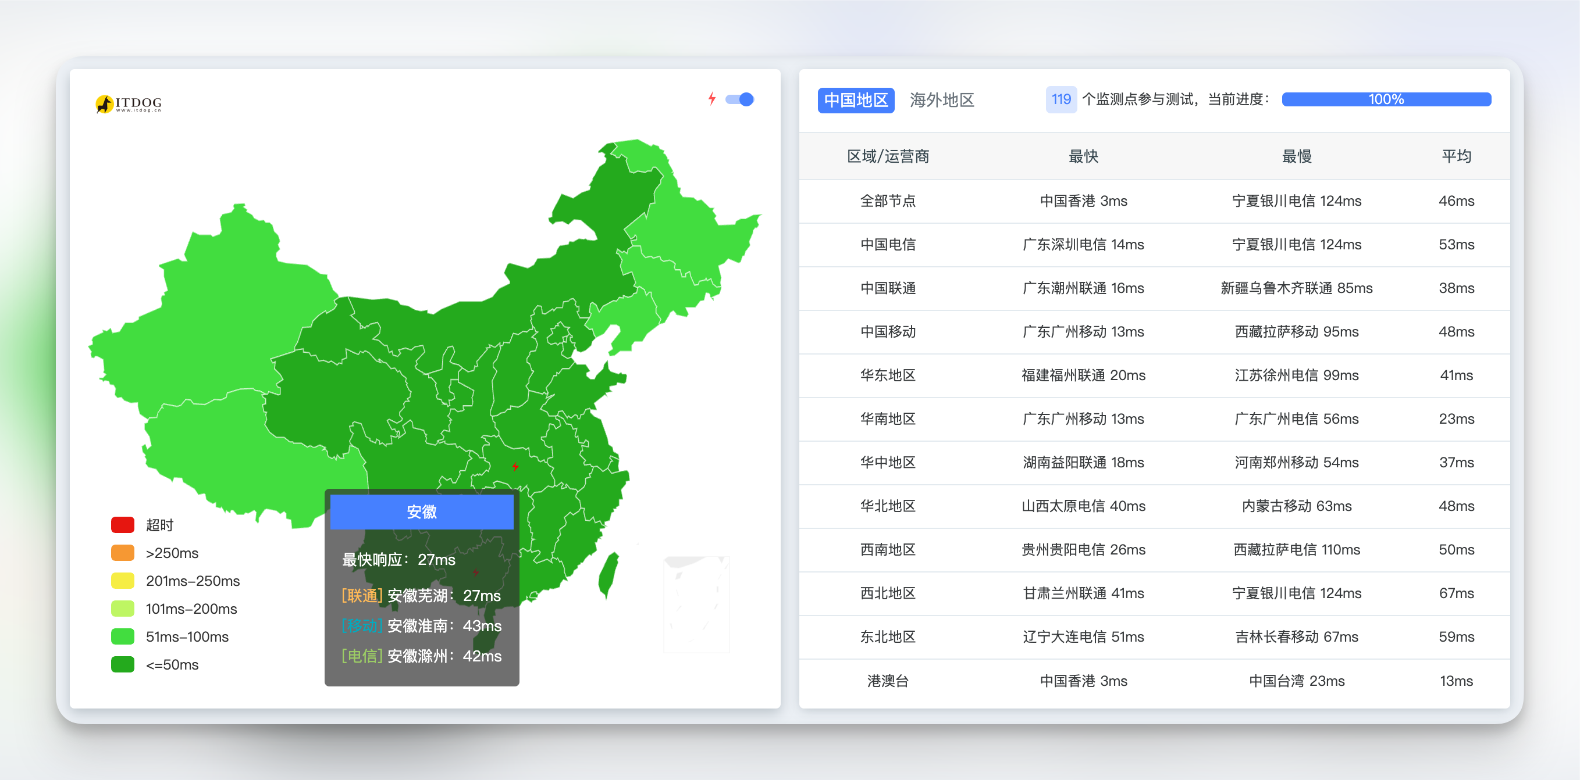Click 西藏拉萨电信 110ms cell
1580x780 pixels.
1297,550
